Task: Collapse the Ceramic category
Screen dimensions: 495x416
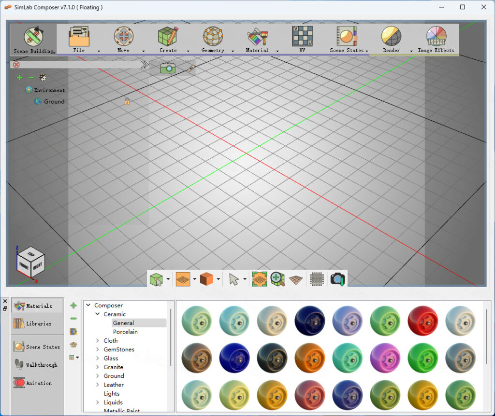Action: click(x=98, y=314)
